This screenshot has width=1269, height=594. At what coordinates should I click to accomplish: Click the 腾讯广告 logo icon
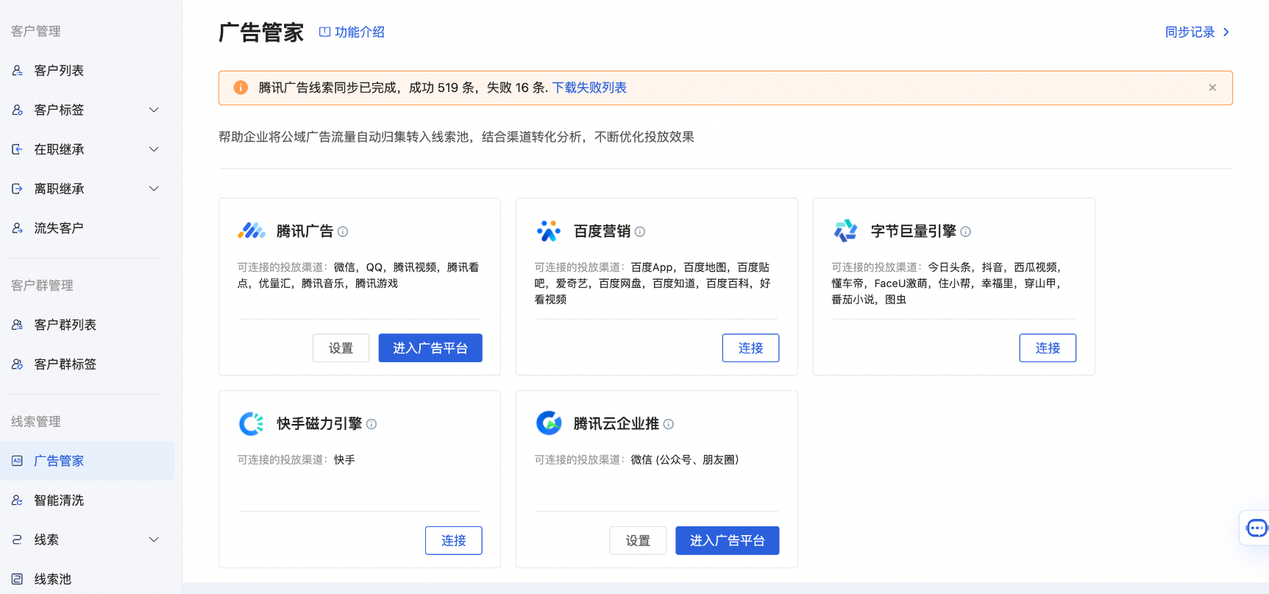click(252, 231)
